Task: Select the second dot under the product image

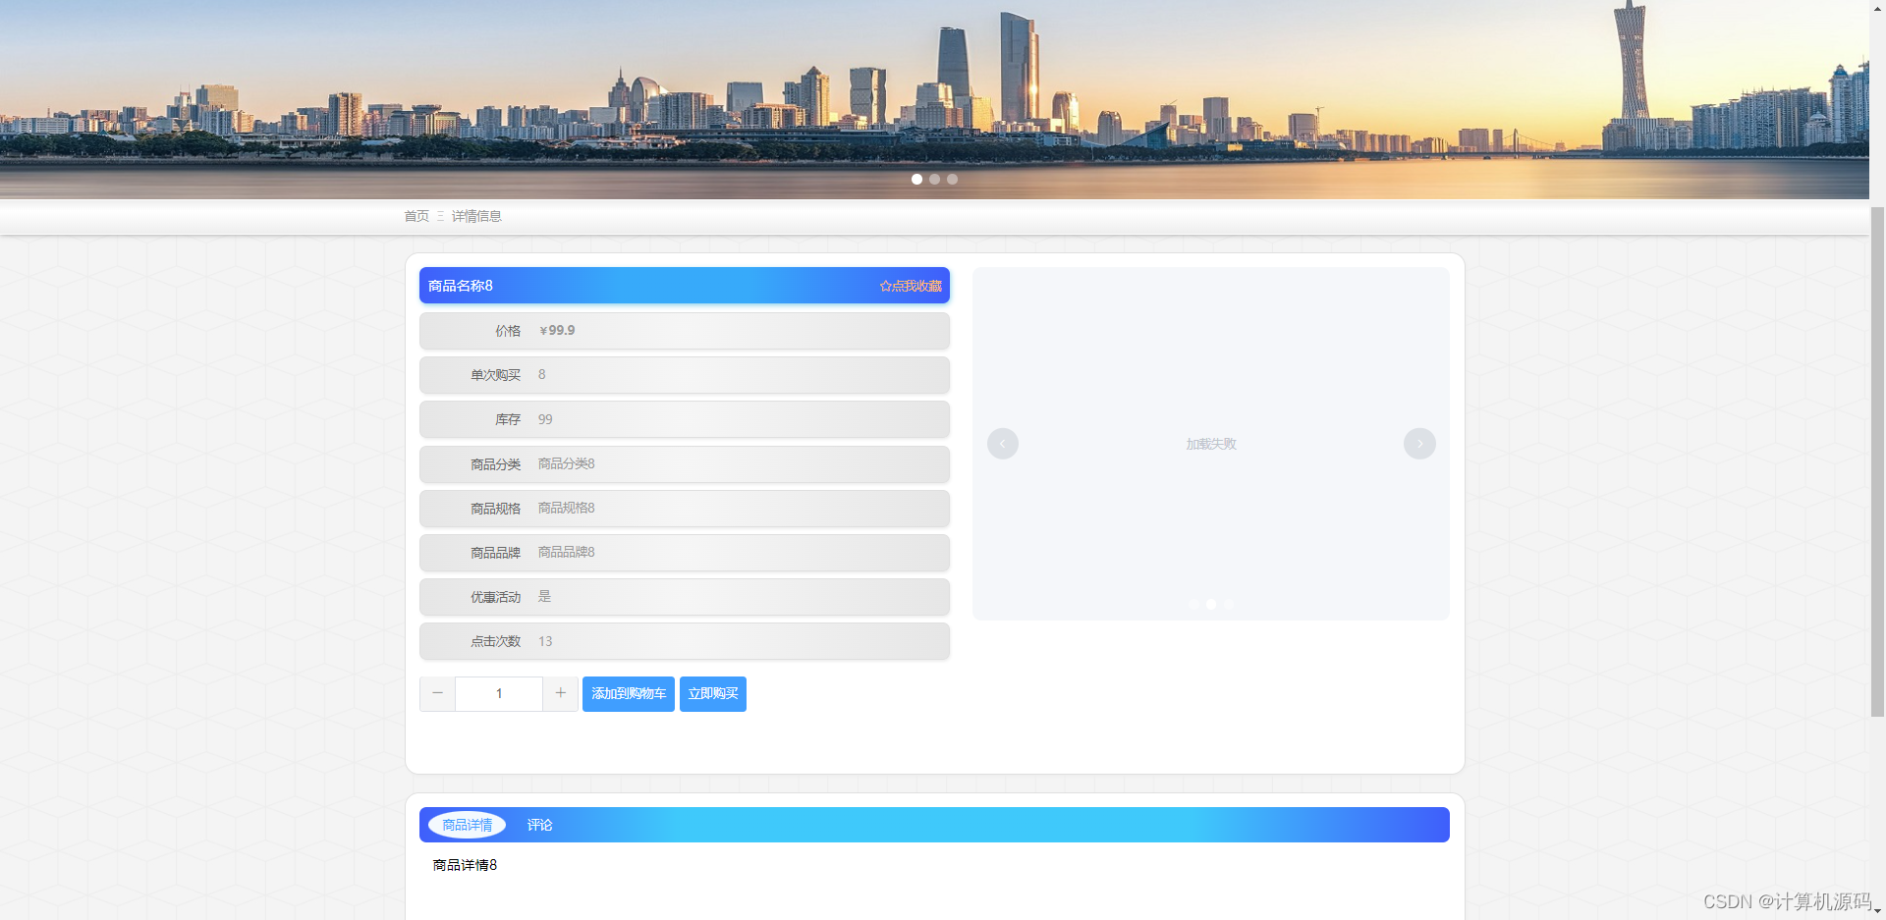Action: (x=1210, y=605)
